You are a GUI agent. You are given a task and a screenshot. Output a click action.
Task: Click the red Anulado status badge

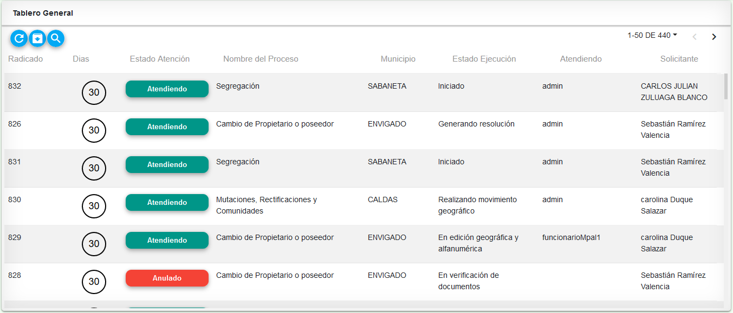[x=167, y=278]
